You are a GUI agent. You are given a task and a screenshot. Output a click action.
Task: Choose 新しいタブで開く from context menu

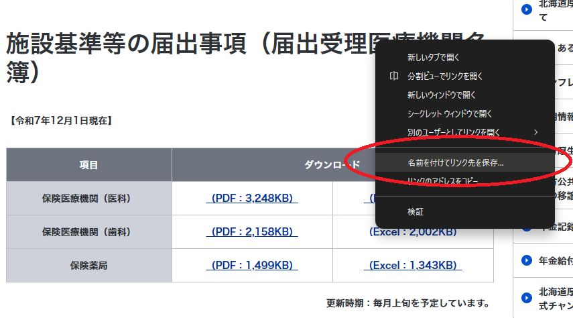(x=433, y=58)
